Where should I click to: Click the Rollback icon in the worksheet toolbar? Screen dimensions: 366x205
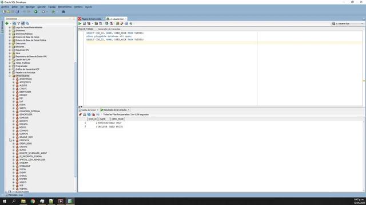[111, 23]
